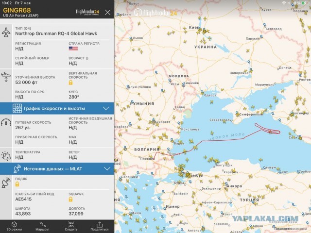311x233 pixels.
Task: Tap the airport pin at Львов
Action: pyautogui.click(x=131, y=38)
